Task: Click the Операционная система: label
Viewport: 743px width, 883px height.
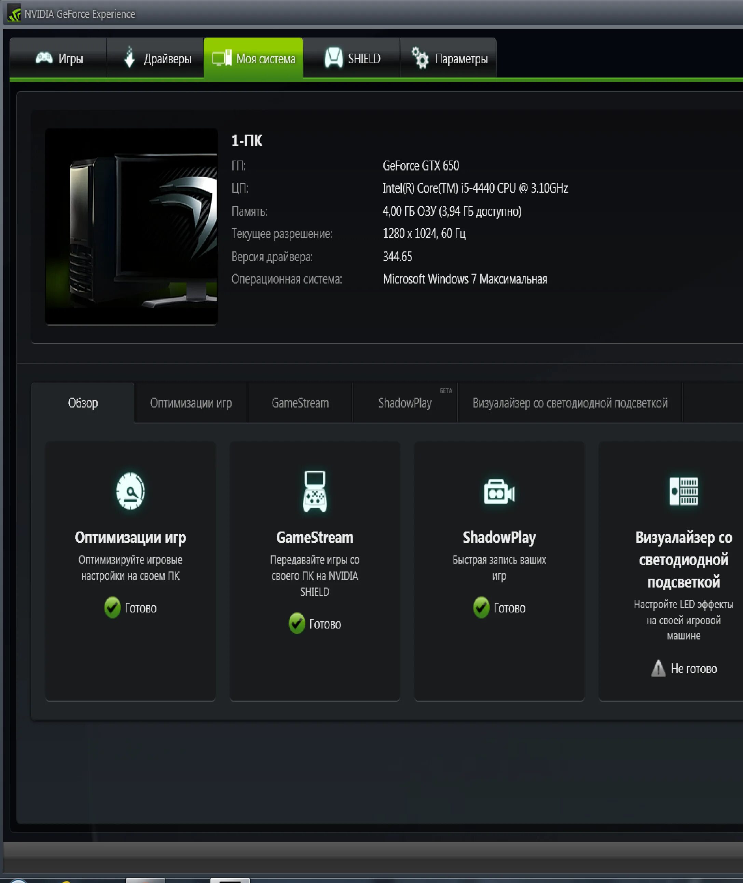Action: pyautogui.click(x=287, y=279)
